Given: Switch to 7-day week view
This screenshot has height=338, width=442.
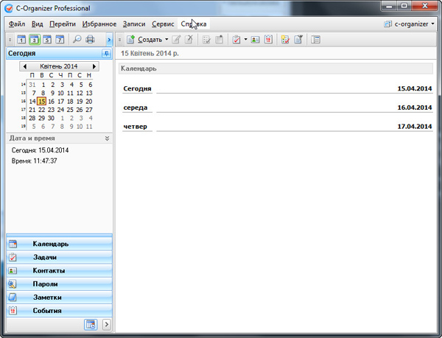Looking at the screenshot, I should [x=60, y=39].
